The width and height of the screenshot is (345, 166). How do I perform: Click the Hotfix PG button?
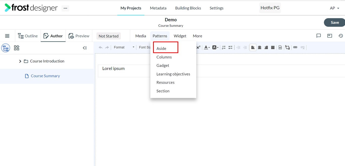270,8
